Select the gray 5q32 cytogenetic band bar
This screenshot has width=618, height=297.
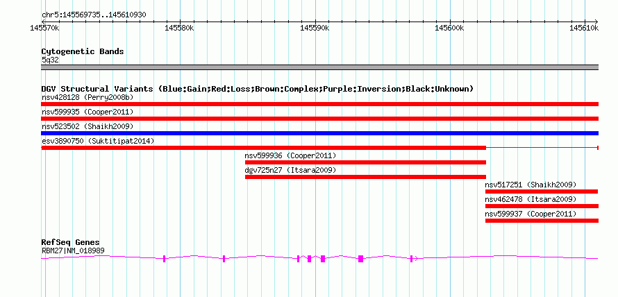click(x=319, y=67)
